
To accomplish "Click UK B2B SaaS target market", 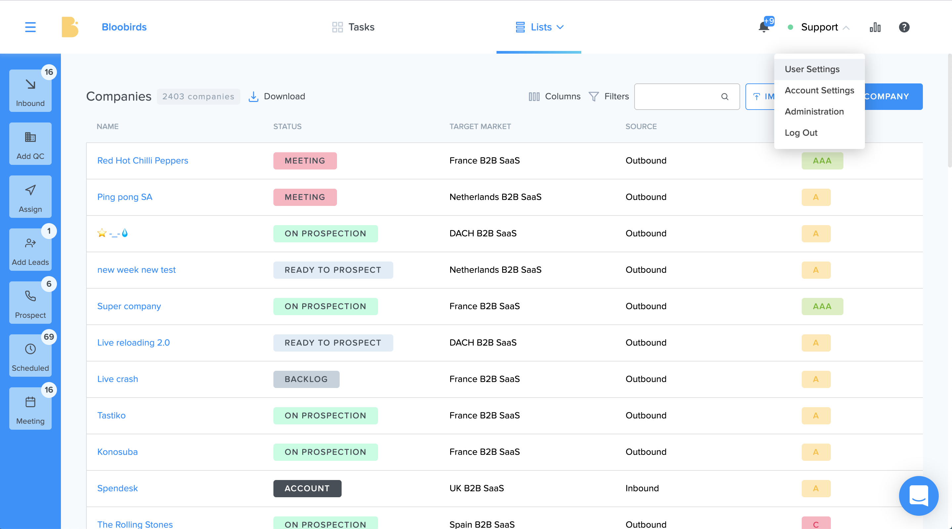I will coord(476,488).
